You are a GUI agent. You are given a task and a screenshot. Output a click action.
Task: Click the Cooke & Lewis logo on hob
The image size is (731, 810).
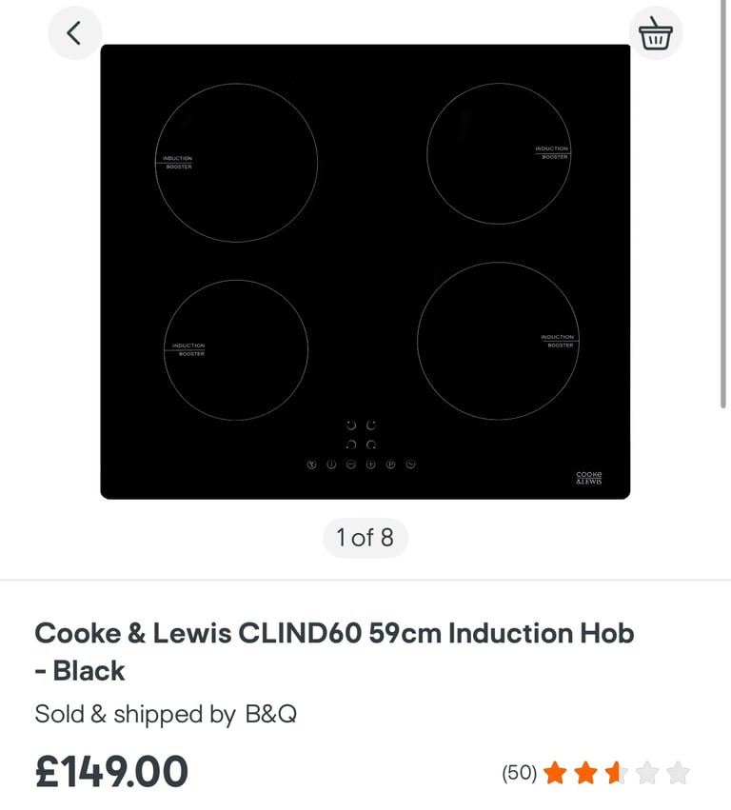pos(589,478)
